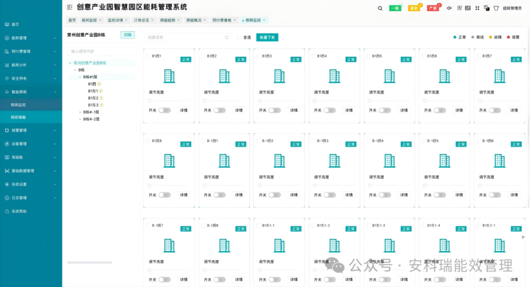530x287 pixels.
Task: Click the 驾驶舱 cockpit icon in the sidebar
Action: 7,157
